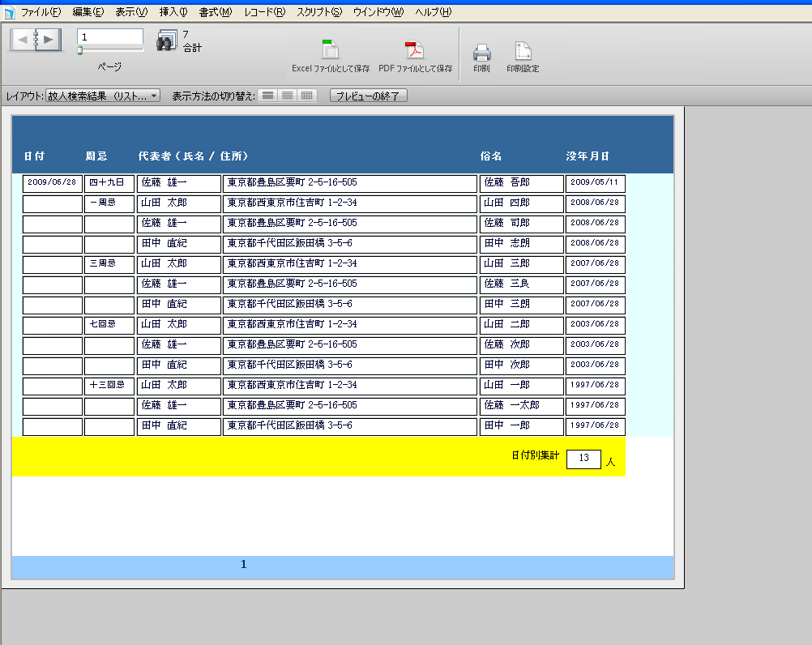Switch to list view display mode

[x=287, y=96]
